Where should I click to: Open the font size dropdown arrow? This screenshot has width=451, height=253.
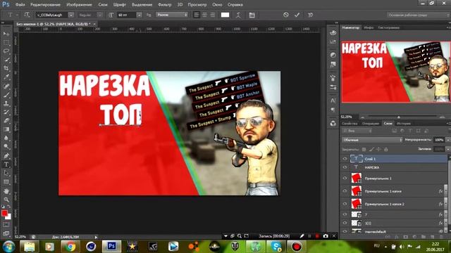(x=140, y=15)
